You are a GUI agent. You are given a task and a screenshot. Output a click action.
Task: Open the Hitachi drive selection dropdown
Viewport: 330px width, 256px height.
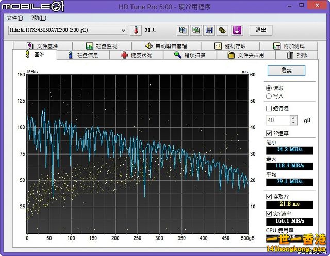click(x=123, y=30)
